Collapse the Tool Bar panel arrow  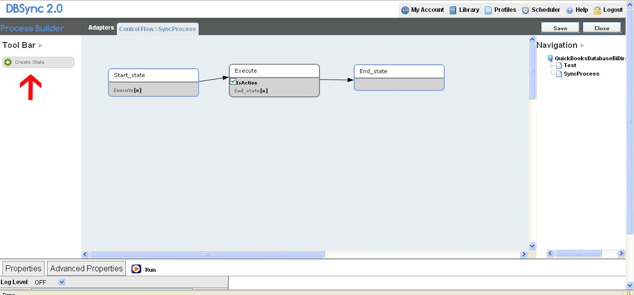tap(41, 45)
